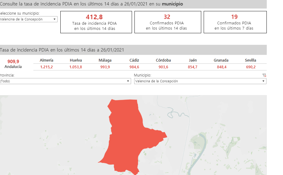Expand the Provincia dropdown showing (Todo)
Image resolution: width=283 pixels, height=175 pixels.
(x=65, y=81)
